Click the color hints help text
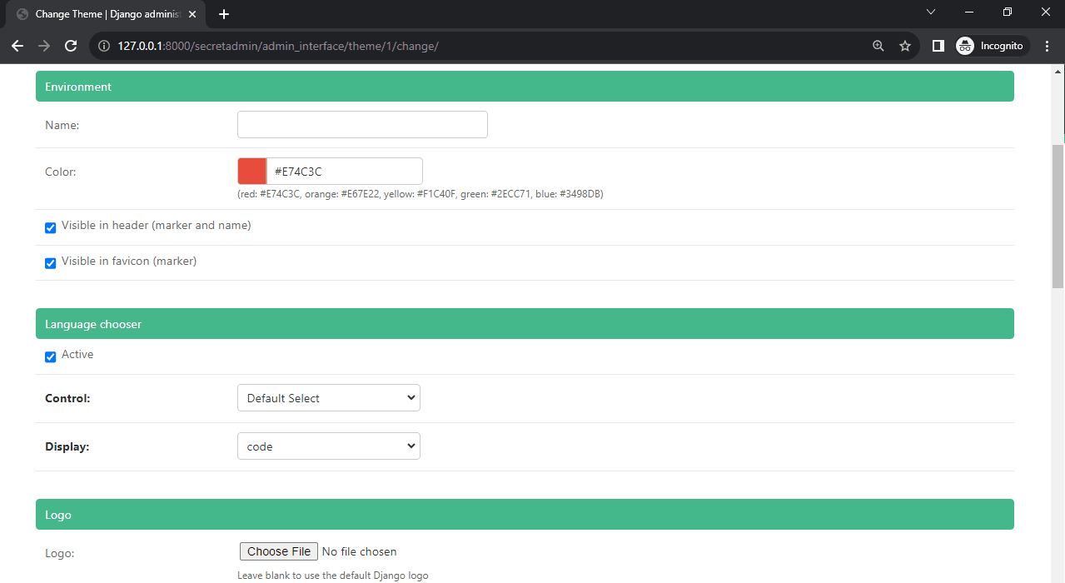 click(421, 194)
